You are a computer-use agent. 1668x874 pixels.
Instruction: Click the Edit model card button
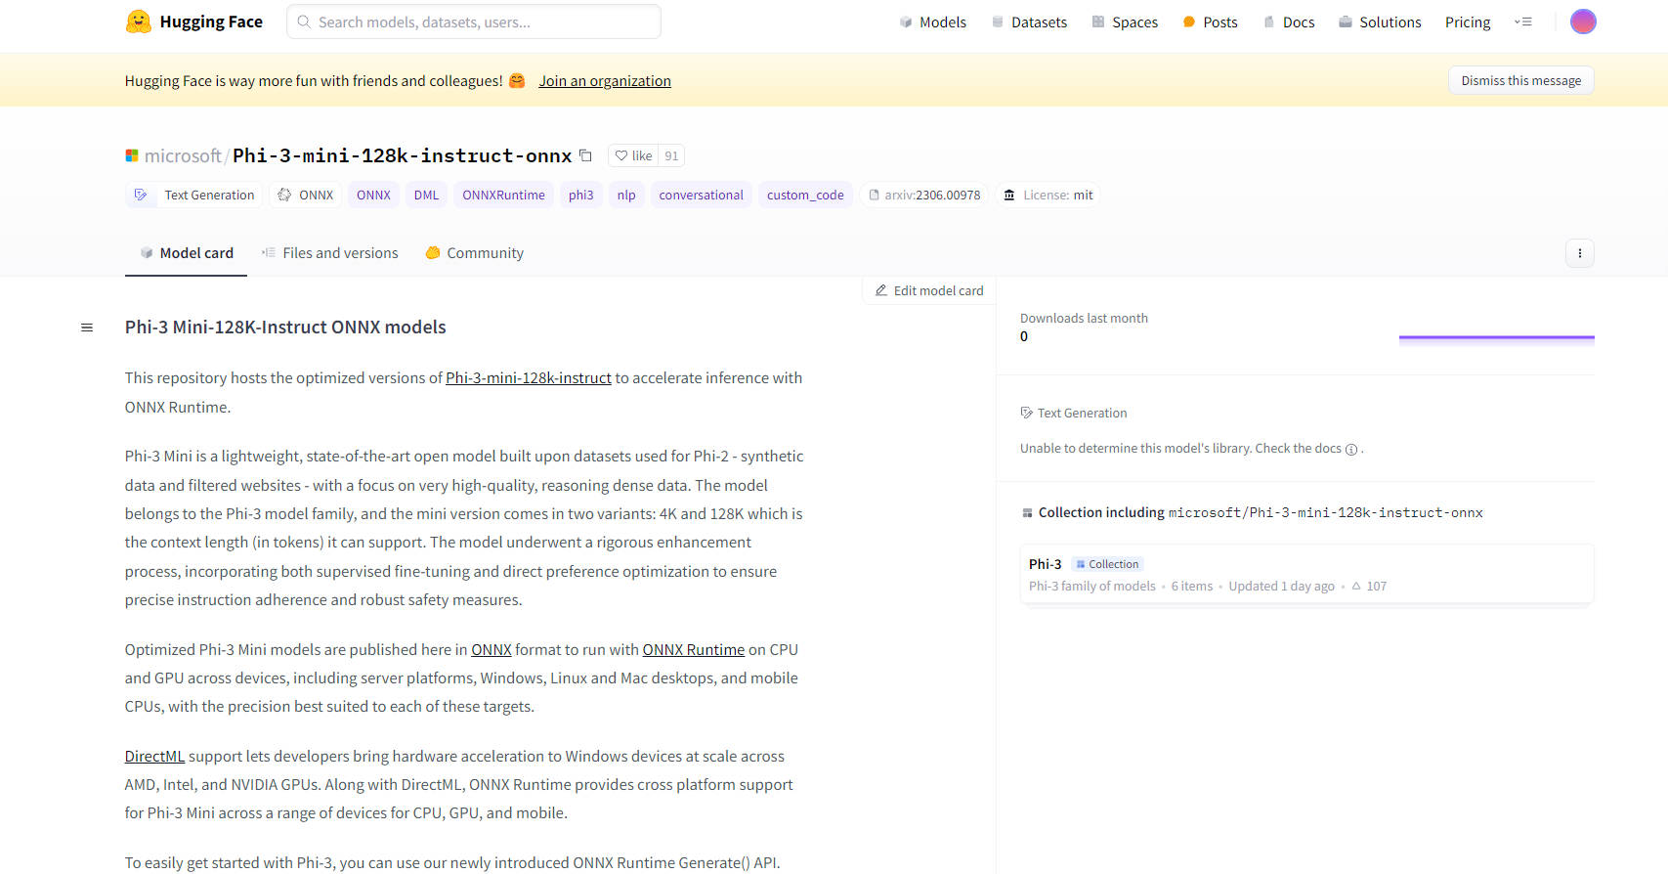pyautogui.click(x=928, y=290)
